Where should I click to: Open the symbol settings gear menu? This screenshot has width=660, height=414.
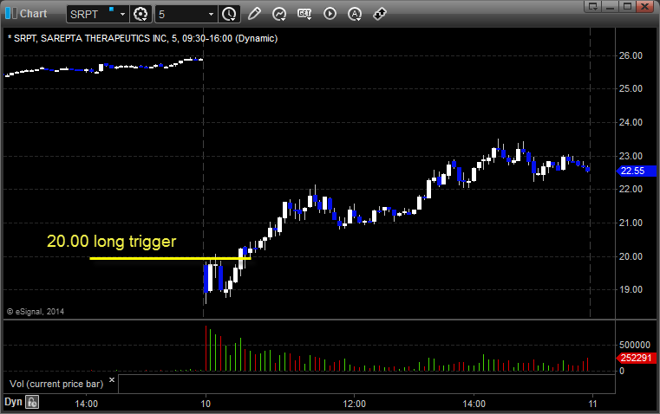pyautogui.click(x=140, y=14)
